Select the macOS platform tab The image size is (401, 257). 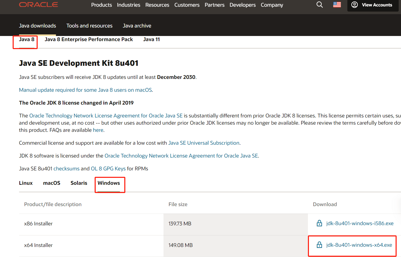click(52, 183)
